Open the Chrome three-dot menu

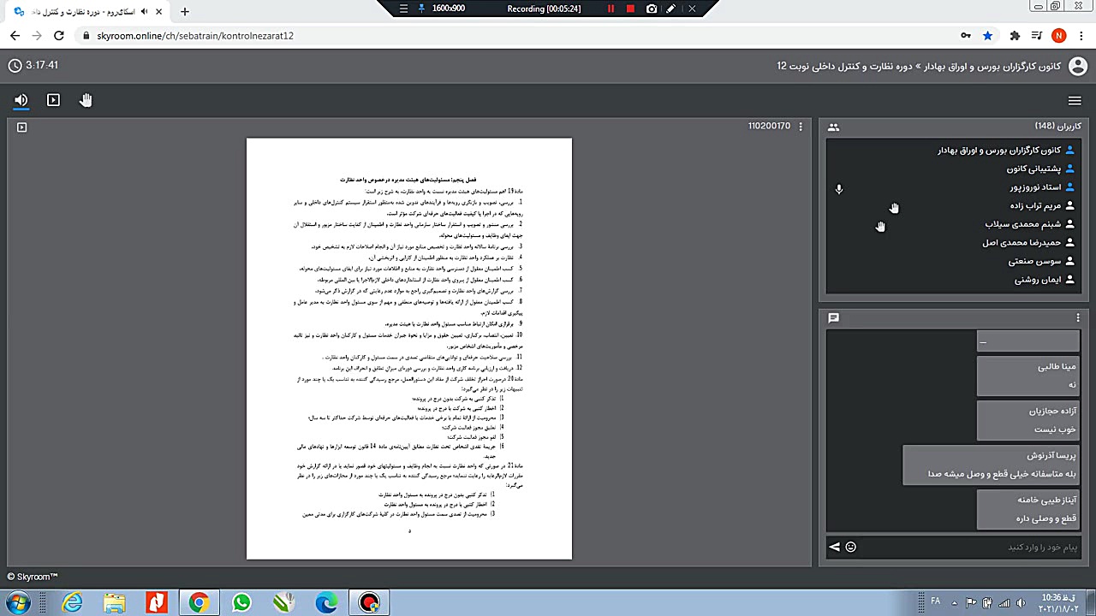coord(1081,36)
